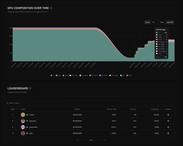Image resolution: width=183 pixels, height=146 pixels.
Task: Toggle the RTX A6000 legend item
Action: [x=114, y=75]
